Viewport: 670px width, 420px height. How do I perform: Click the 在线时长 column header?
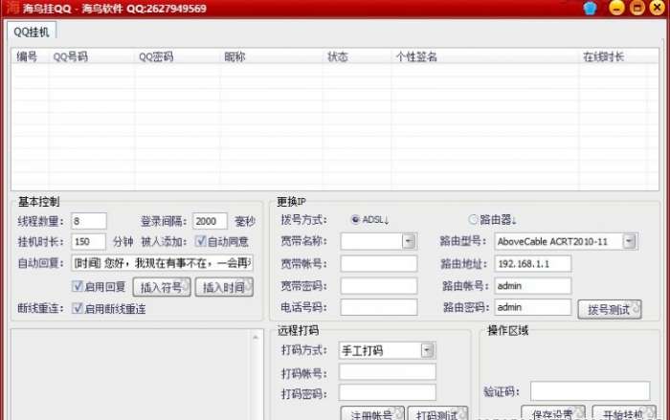coord(614,56)
